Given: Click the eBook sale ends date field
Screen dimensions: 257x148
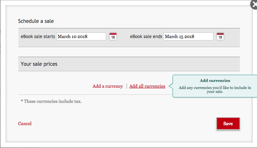Looking at the screenshot, I should 188,37.
